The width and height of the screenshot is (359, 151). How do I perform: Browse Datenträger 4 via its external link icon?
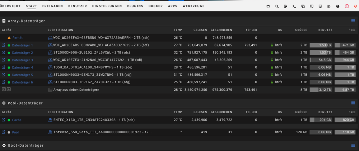click(4, 67)
